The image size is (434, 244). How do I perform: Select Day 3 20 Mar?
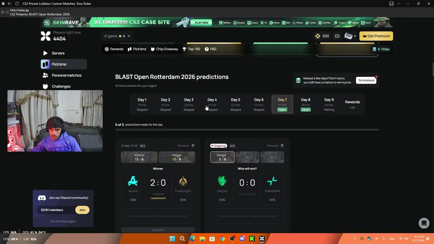[189, 104]
